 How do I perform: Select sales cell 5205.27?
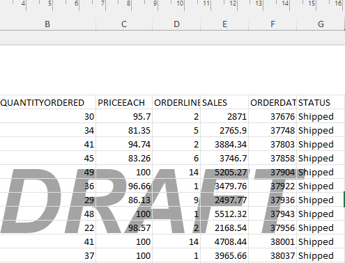coord(224,172)
